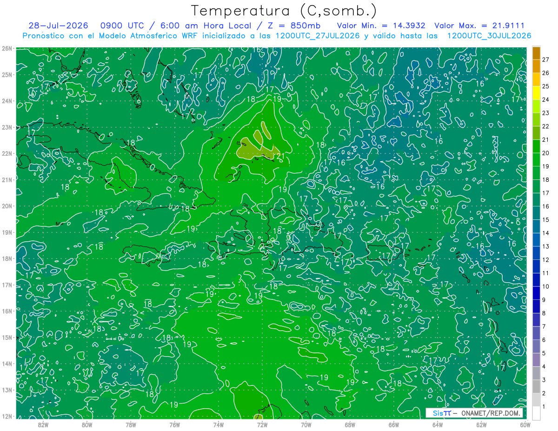Click the title "Temperatura (C,somb.)"
Screen dimensions: 558x431
[x=284, y=10]
